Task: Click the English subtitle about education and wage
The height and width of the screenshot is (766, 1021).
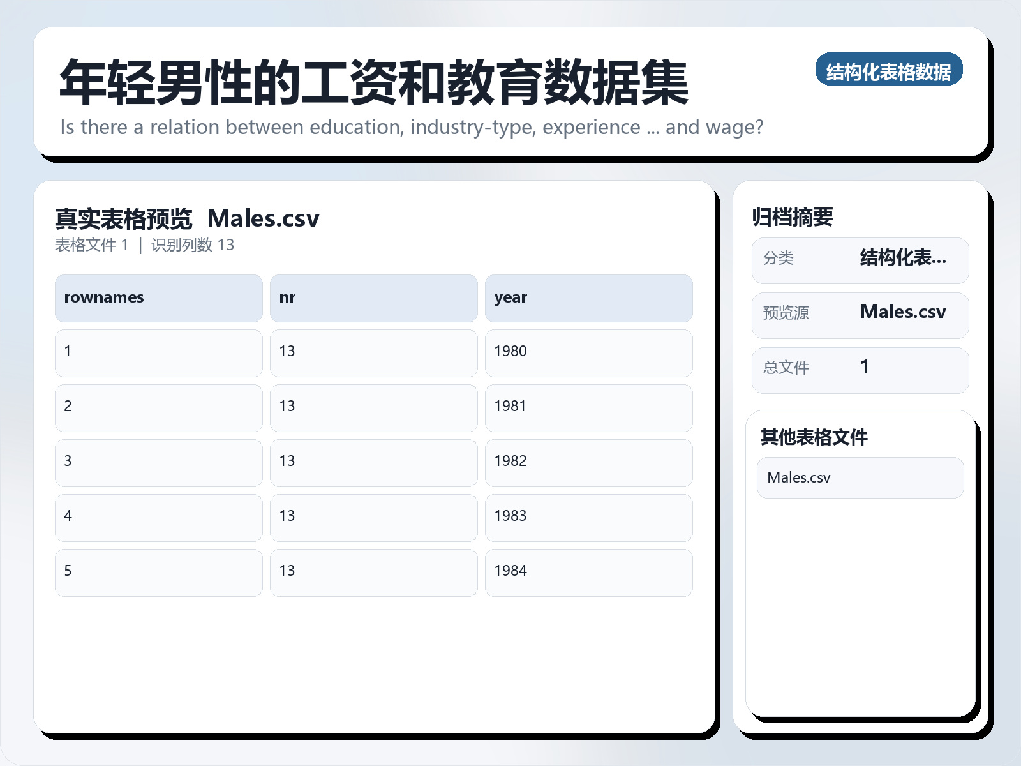Action: [x=411, y=127]
